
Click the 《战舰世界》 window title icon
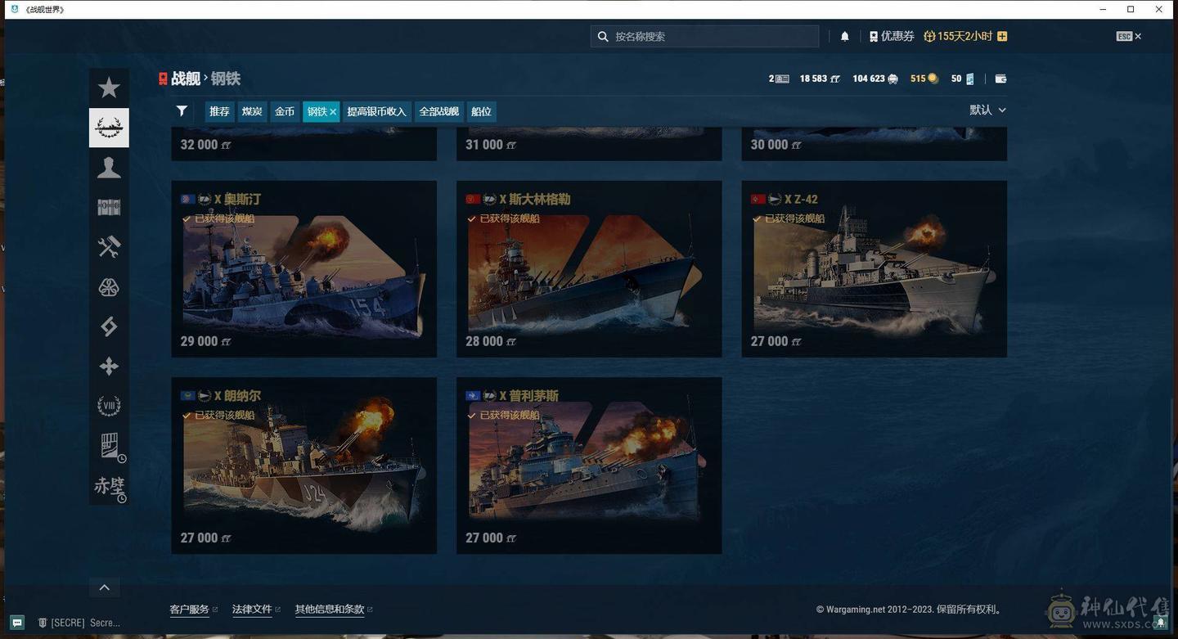point(15,9)
